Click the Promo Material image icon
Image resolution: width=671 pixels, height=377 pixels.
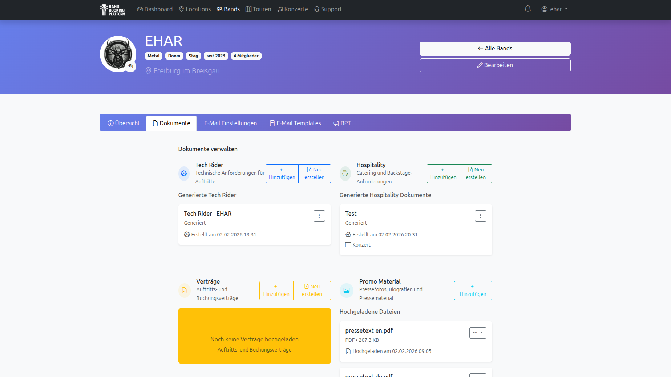(x=346, y=290)
